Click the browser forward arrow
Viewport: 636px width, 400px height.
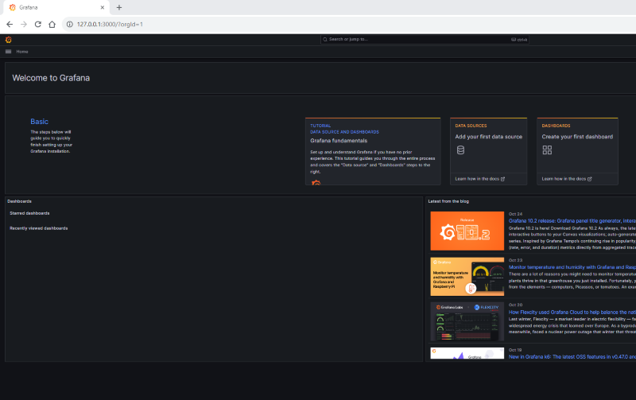[x=24, y=25]
